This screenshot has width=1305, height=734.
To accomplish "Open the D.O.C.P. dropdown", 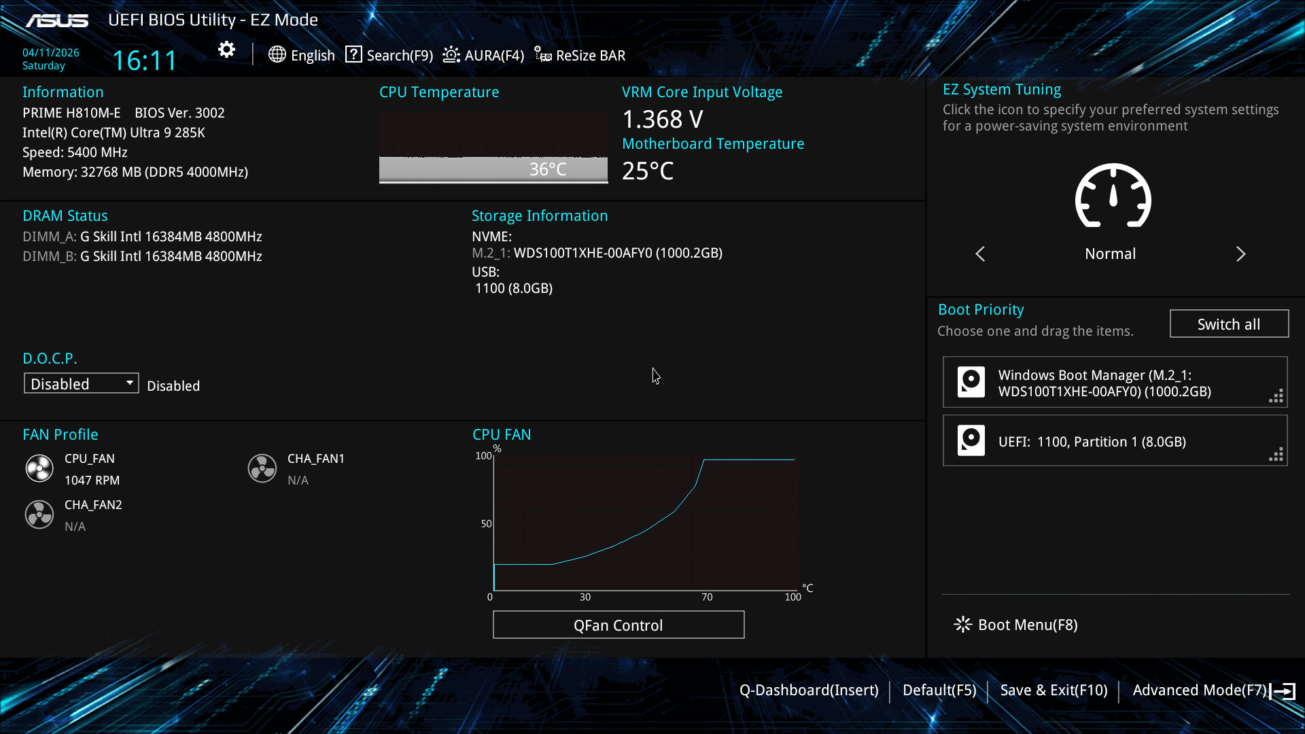I will [x=82, y=383].
